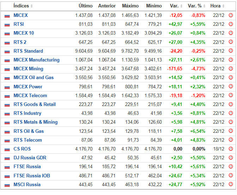
Task: Sort by the Var. column sort arrows
Action: pyautogui.click(x=182, y=6)
